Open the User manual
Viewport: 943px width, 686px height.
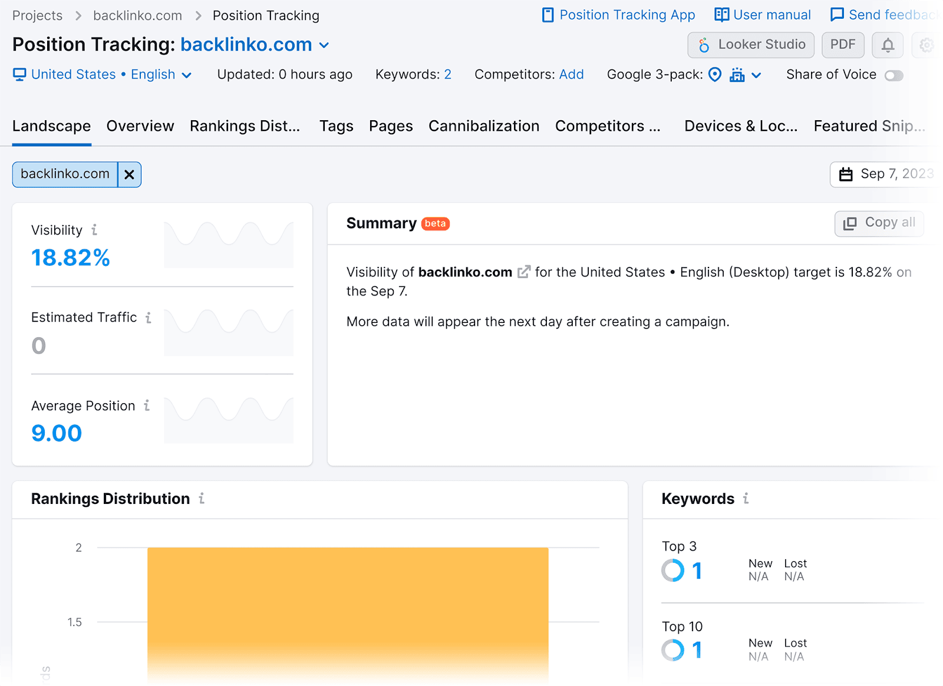click(762, 15)
